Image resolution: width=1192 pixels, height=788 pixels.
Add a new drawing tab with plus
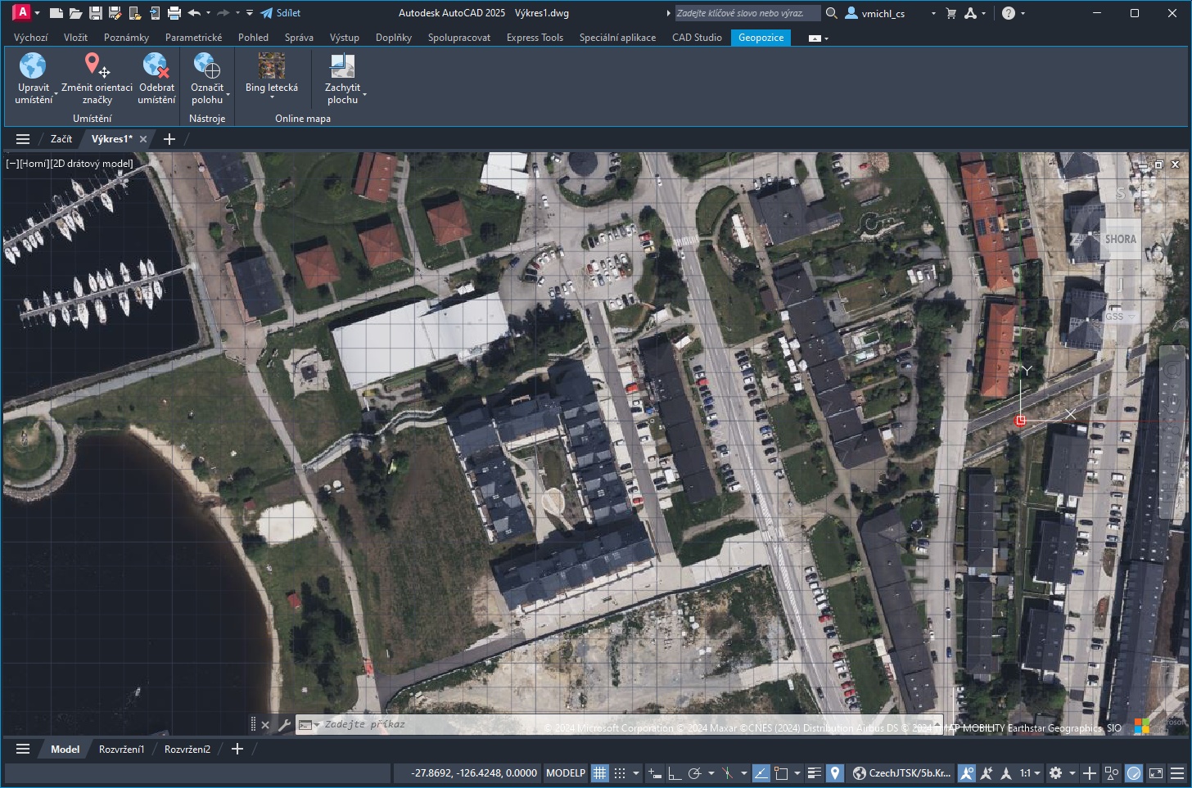pos(169,139)
